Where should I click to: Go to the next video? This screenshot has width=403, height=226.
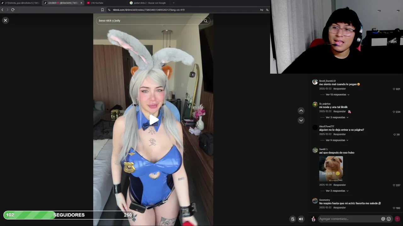tap(301, 120)
